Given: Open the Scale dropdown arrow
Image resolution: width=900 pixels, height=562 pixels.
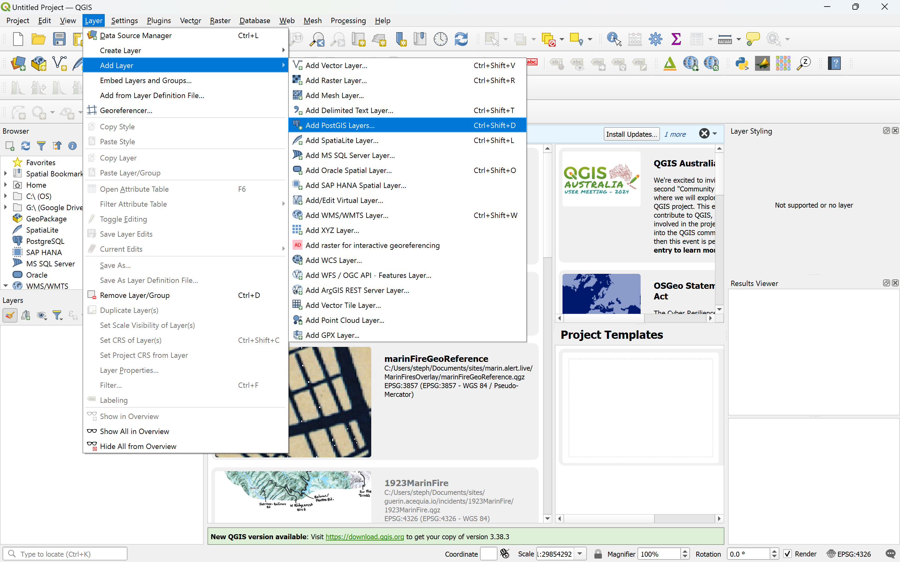Looking at the screenshot, I should [580, 554].
